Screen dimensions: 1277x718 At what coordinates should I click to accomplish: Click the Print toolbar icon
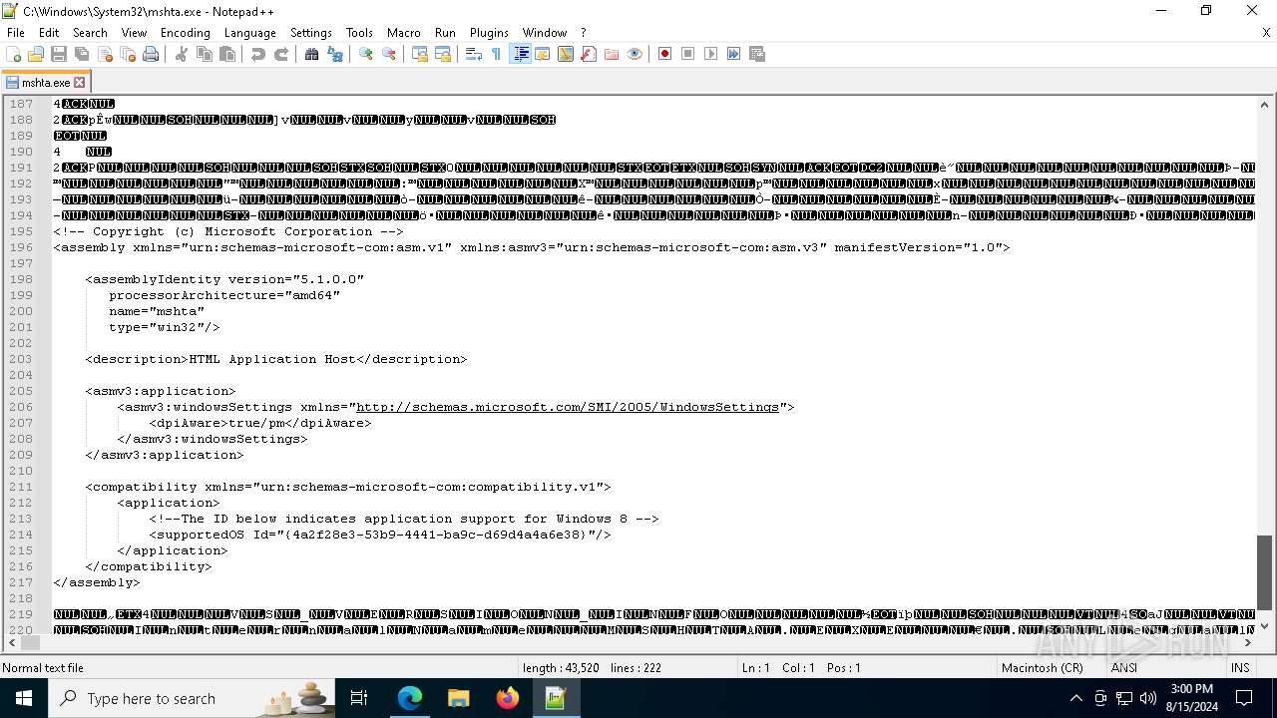(x=151, y=54)
